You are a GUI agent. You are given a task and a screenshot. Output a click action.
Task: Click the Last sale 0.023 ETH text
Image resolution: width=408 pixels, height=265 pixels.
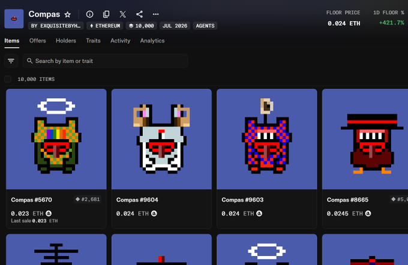tap(34, 221)
